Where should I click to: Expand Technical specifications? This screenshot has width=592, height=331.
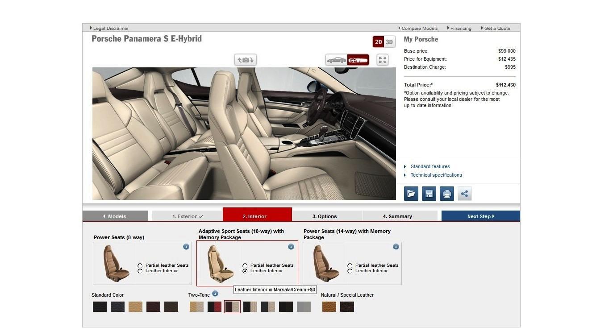coord(436,175)
